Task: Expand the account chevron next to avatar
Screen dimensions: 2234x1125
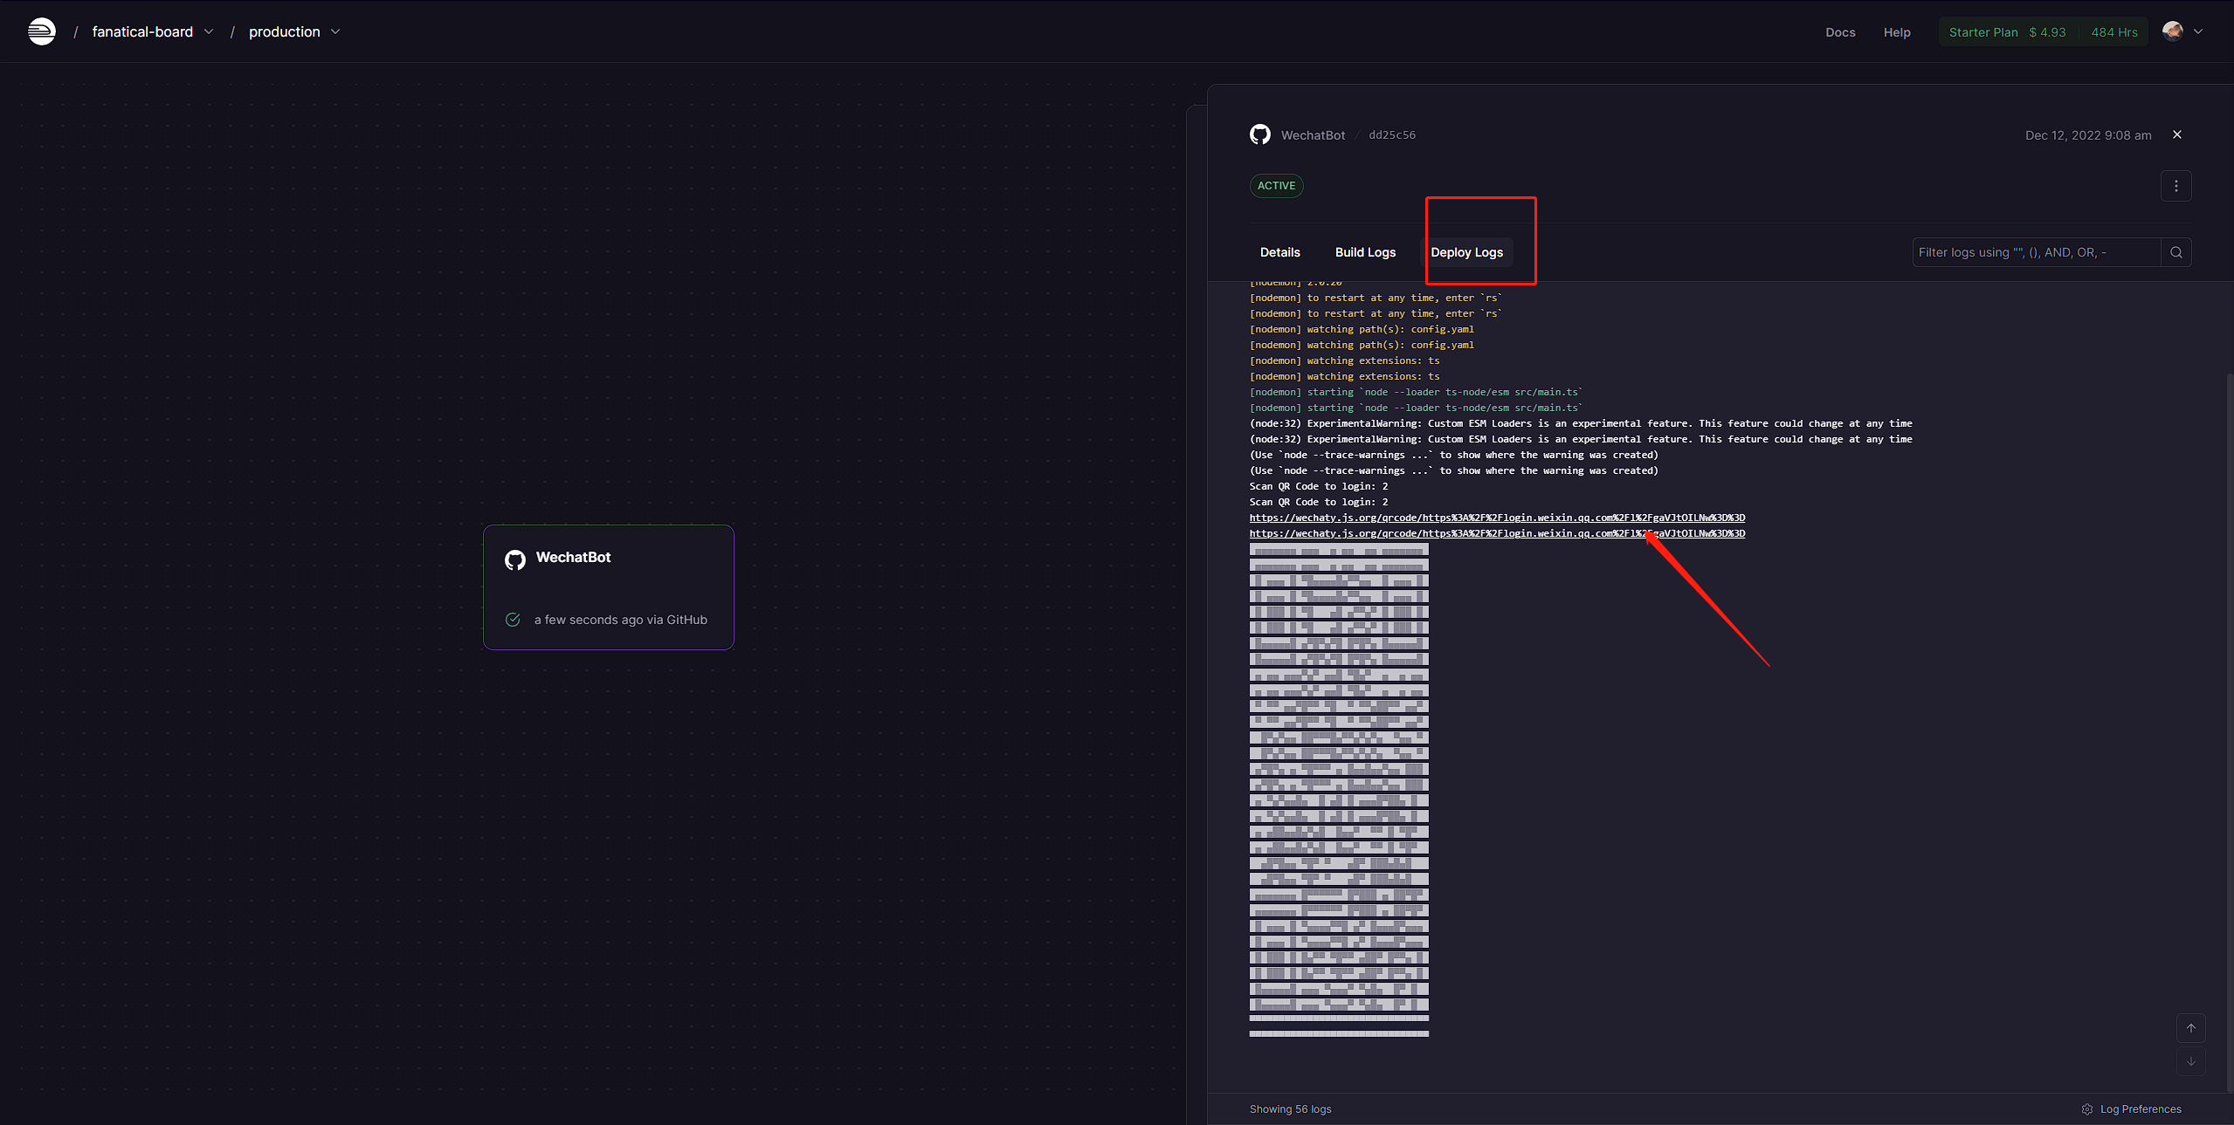Action: 2198,31
